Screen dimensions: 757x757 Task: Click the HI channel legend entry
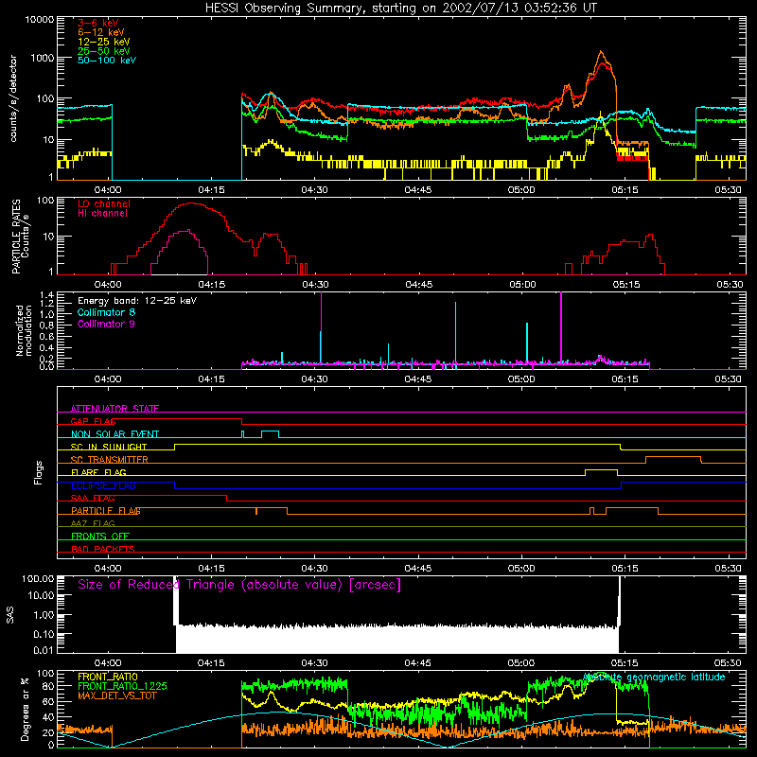(102, 214)
